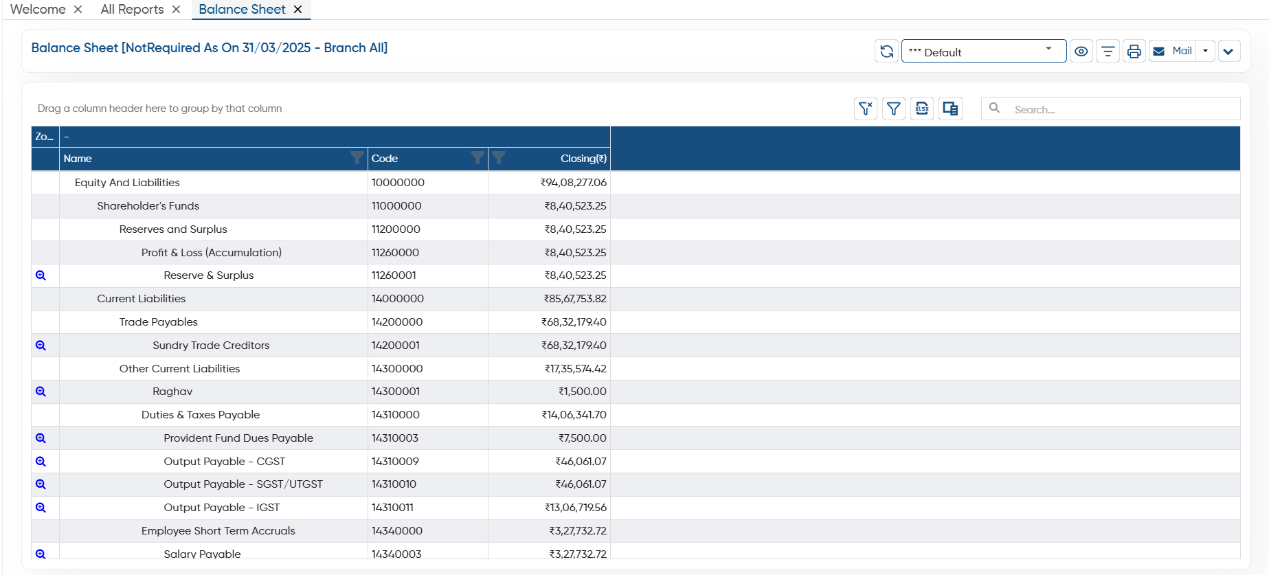Open the Default layout dropdown
The height and width of the screenshot is (575, 1269).
coord(984,52)
